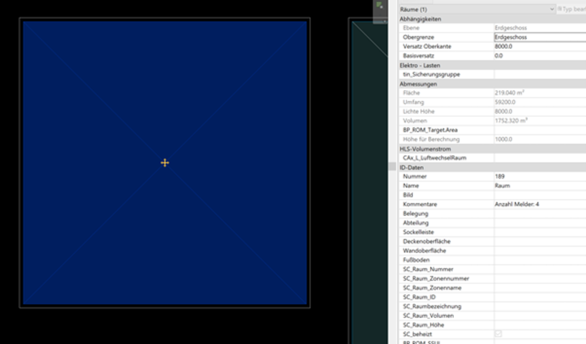Collapse the ID-Daten group header
586x344 pixels.
[413, 167]
